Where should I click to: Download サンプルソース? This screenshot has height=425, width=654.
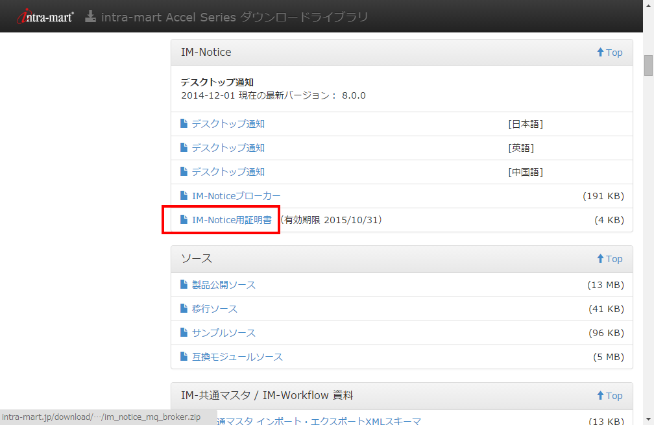coord(224,333)
